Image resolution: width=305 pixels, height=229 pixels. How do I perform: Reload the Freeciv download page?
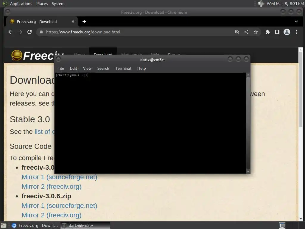(x=29, y=32)
